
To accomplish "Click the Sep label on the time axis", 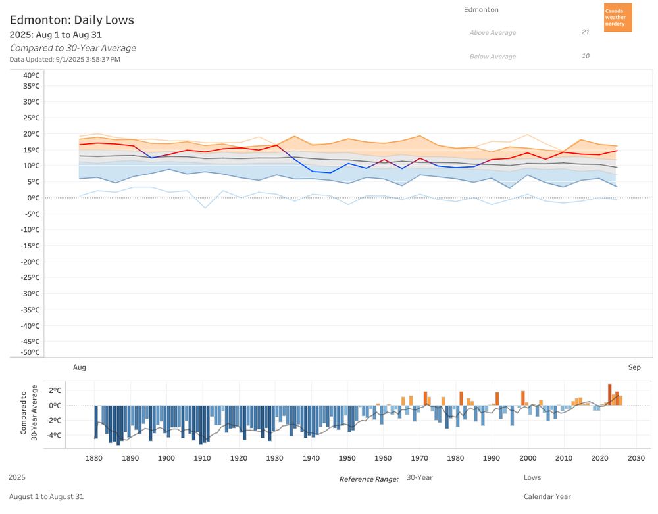I will [x=634, y=367].
